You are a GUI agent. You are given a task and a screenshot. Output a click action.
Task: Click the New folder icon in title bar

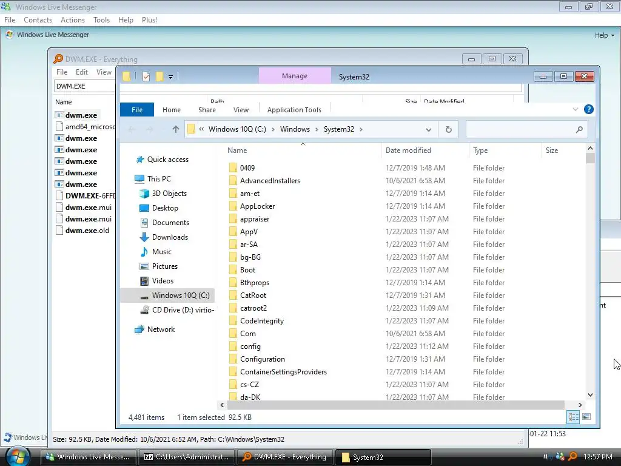(159, 76)
